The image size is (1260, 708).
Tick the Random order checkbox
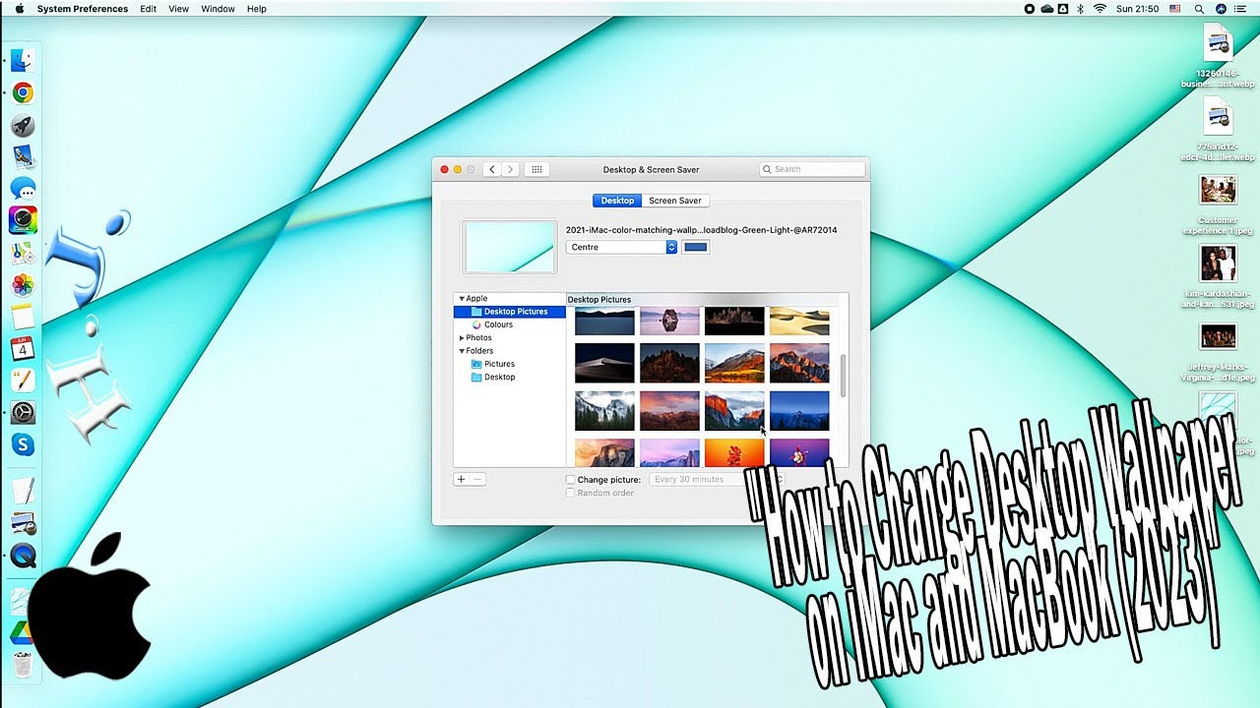pyautogui.click(x=571, y=493)
